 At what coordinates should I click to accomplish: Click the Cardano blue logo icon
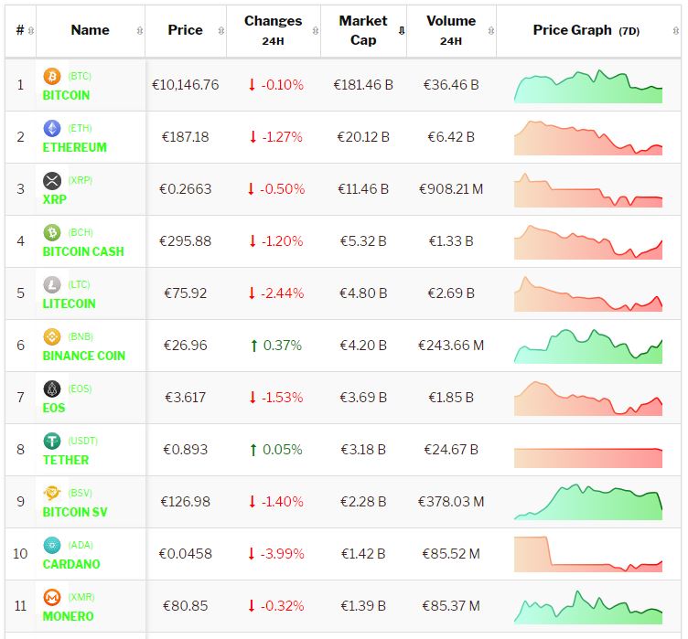coord(52,546)
